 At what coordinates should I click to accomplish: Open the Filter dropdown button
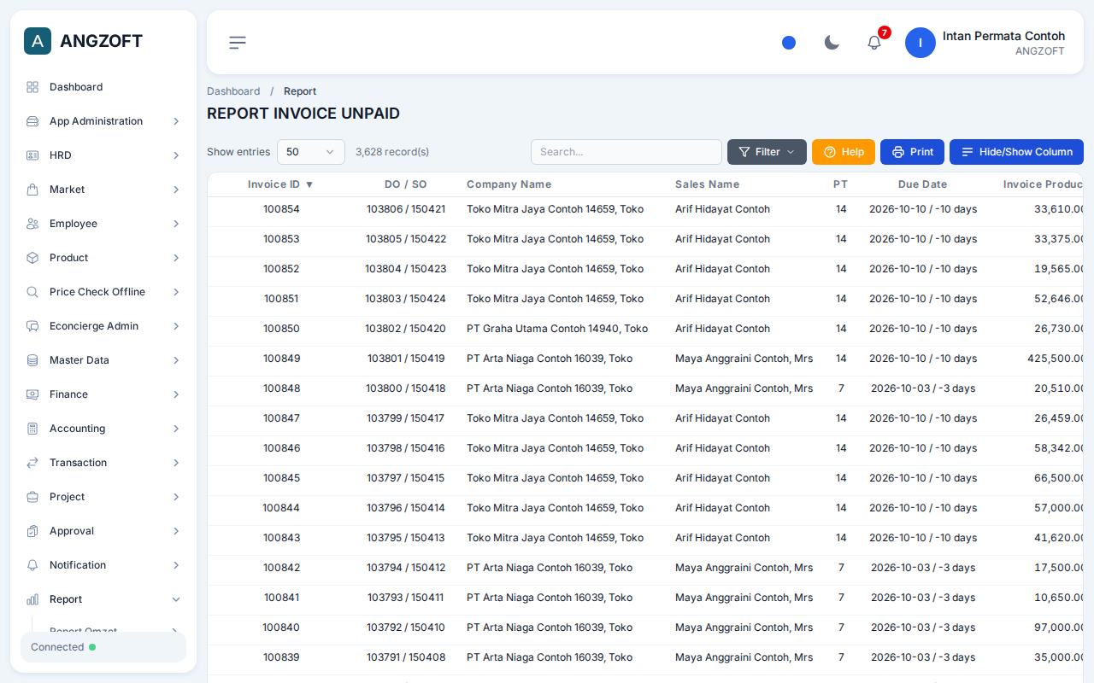pos(767,152)
